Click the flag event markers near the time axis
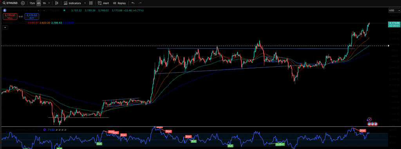The height and width of the screenshot is (149, 401). pos(372,124)
